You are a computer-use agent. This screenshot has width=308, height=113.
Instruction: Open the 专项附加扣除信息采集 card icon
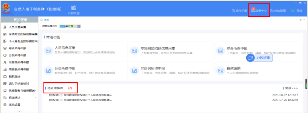(x=135, y=51)
